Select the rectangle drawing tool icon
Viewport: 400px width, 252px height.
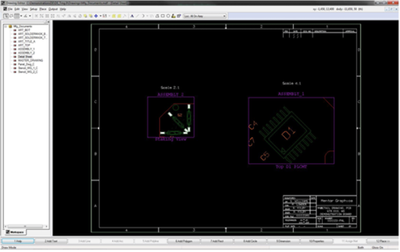[163, 16]
